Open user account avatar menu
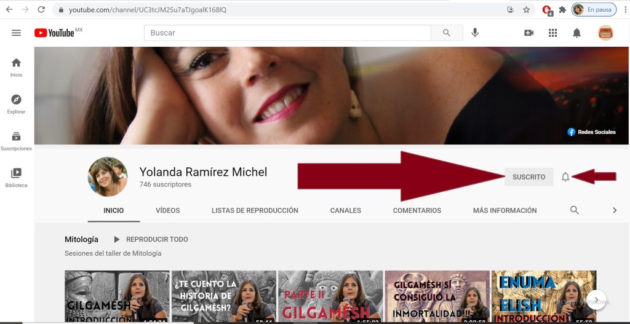Viewport: 630px width, 324px height. [x=605, y=33]
